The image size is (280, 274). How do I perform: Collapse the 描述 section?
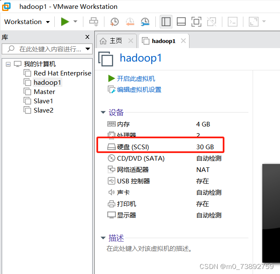pyautogui.click(x=103, y=238)
